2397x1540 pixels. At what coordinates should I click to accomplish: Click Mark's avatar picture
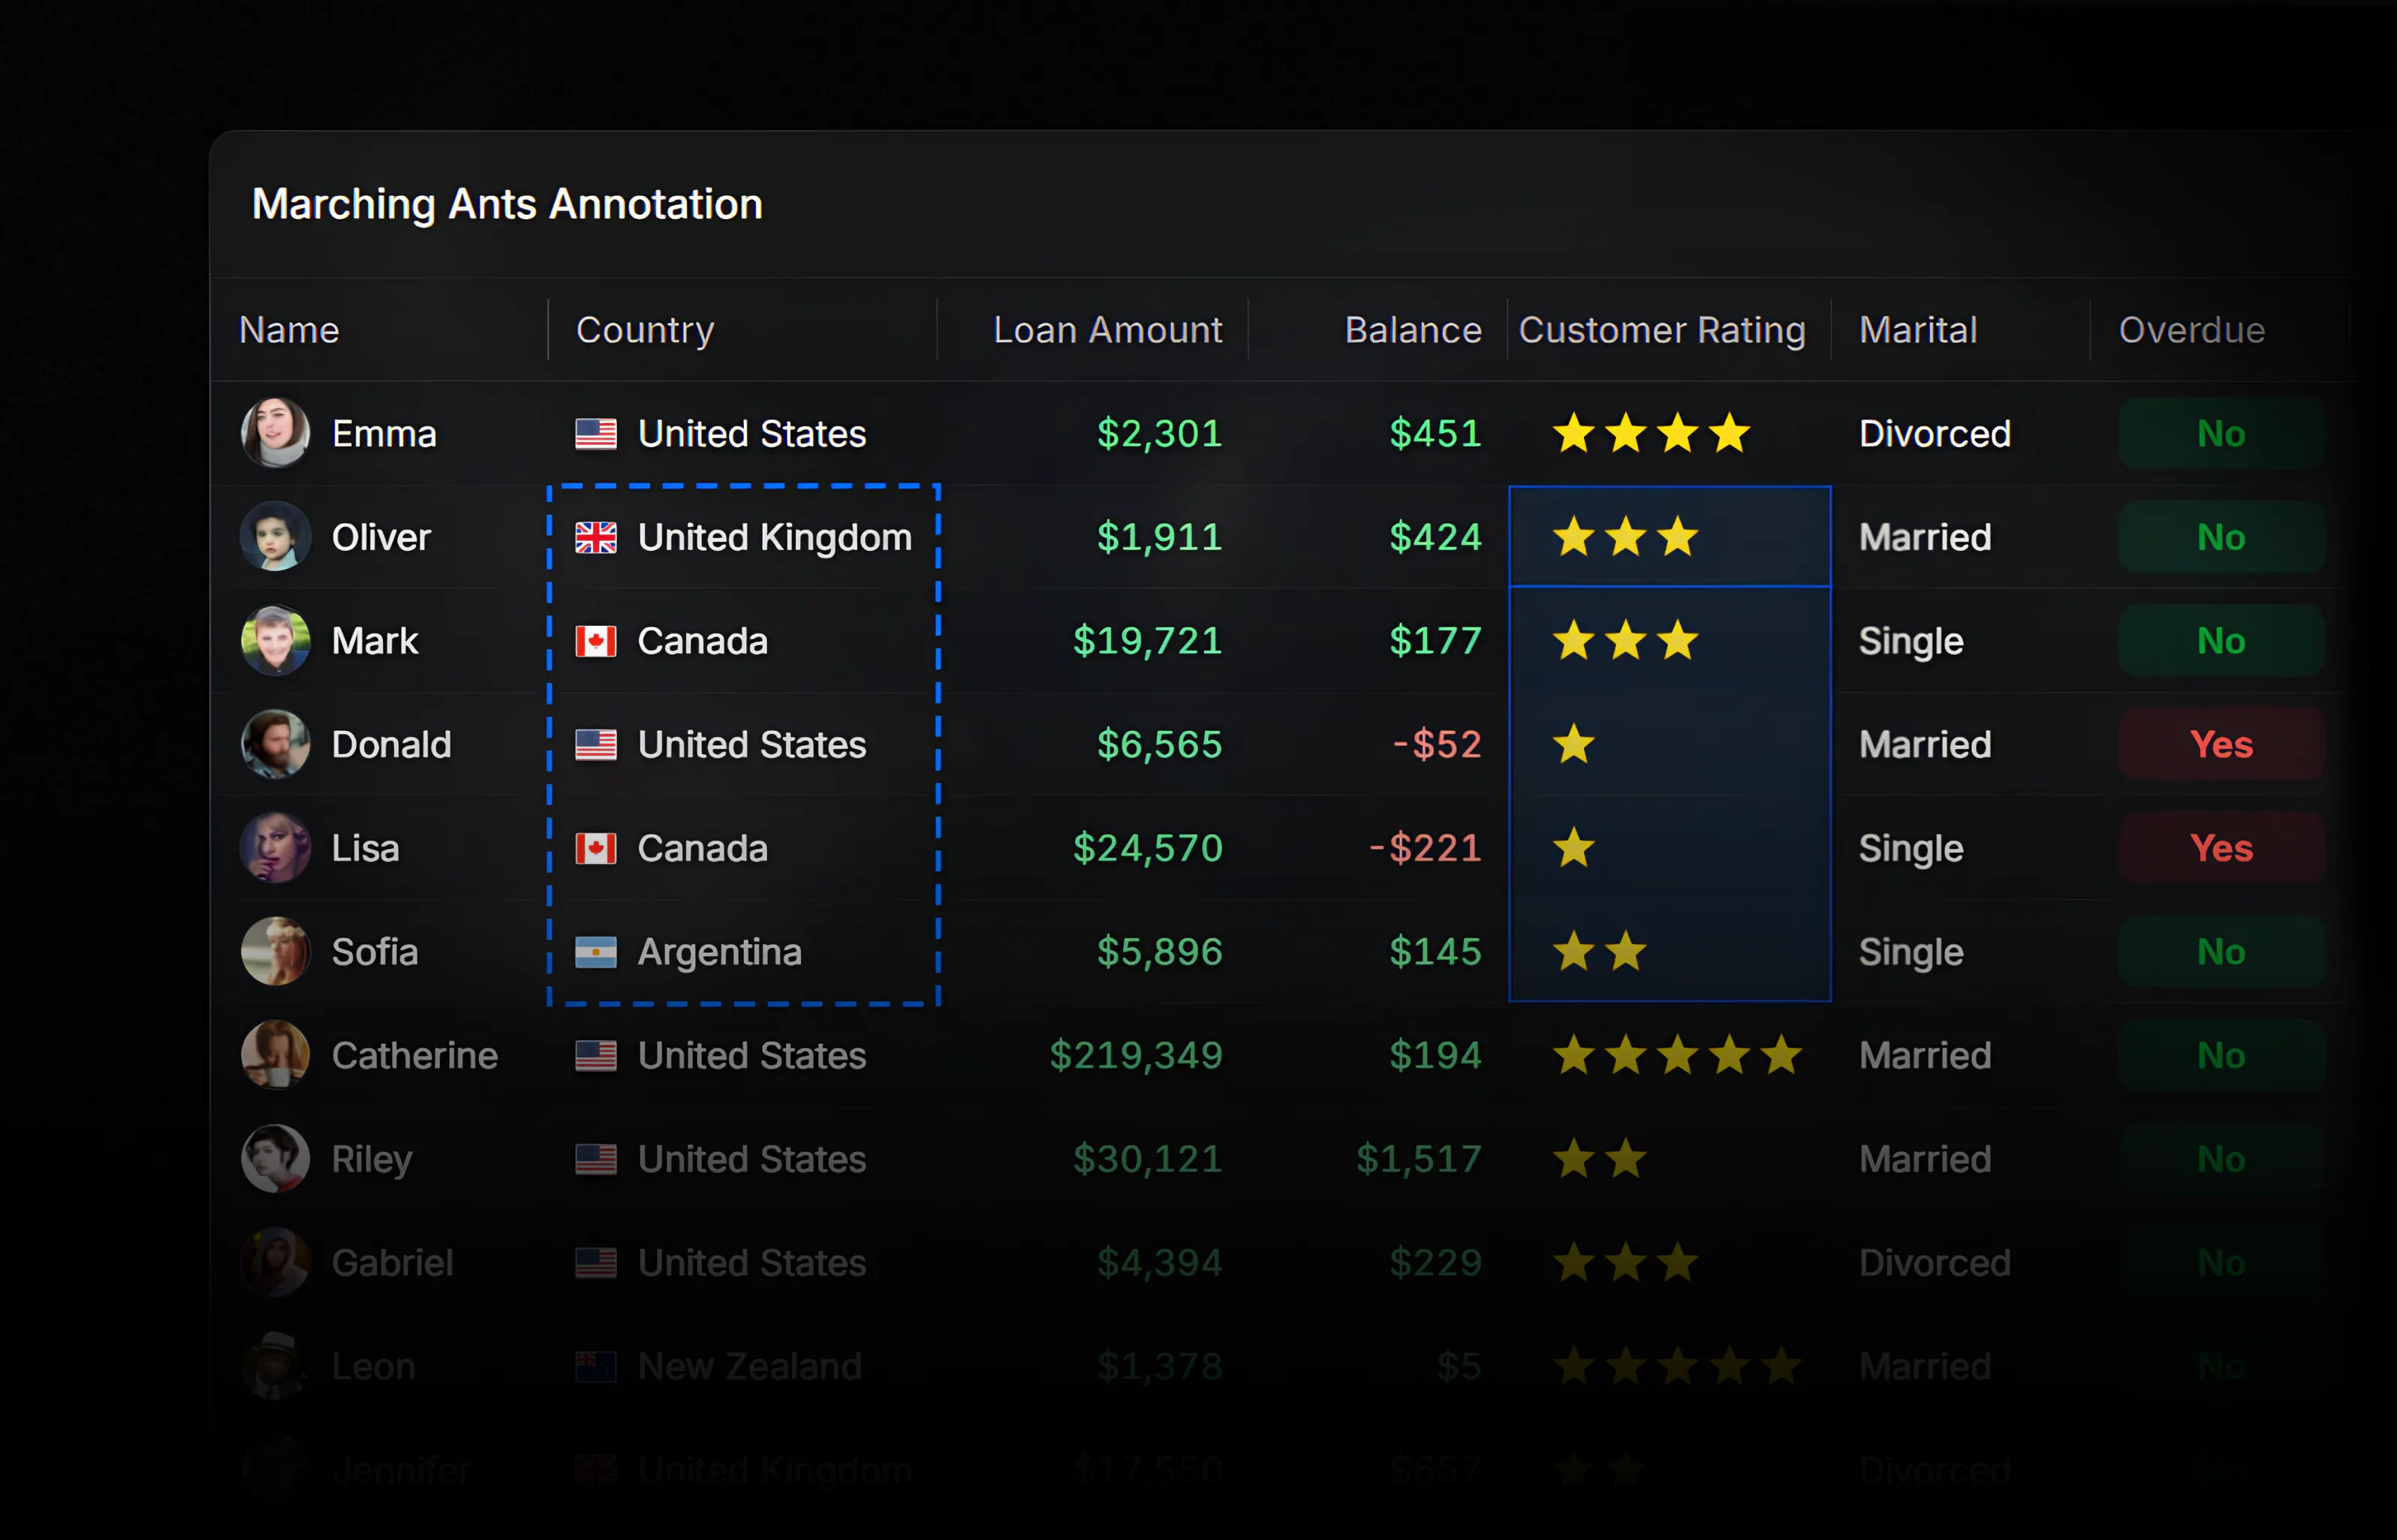275,640
